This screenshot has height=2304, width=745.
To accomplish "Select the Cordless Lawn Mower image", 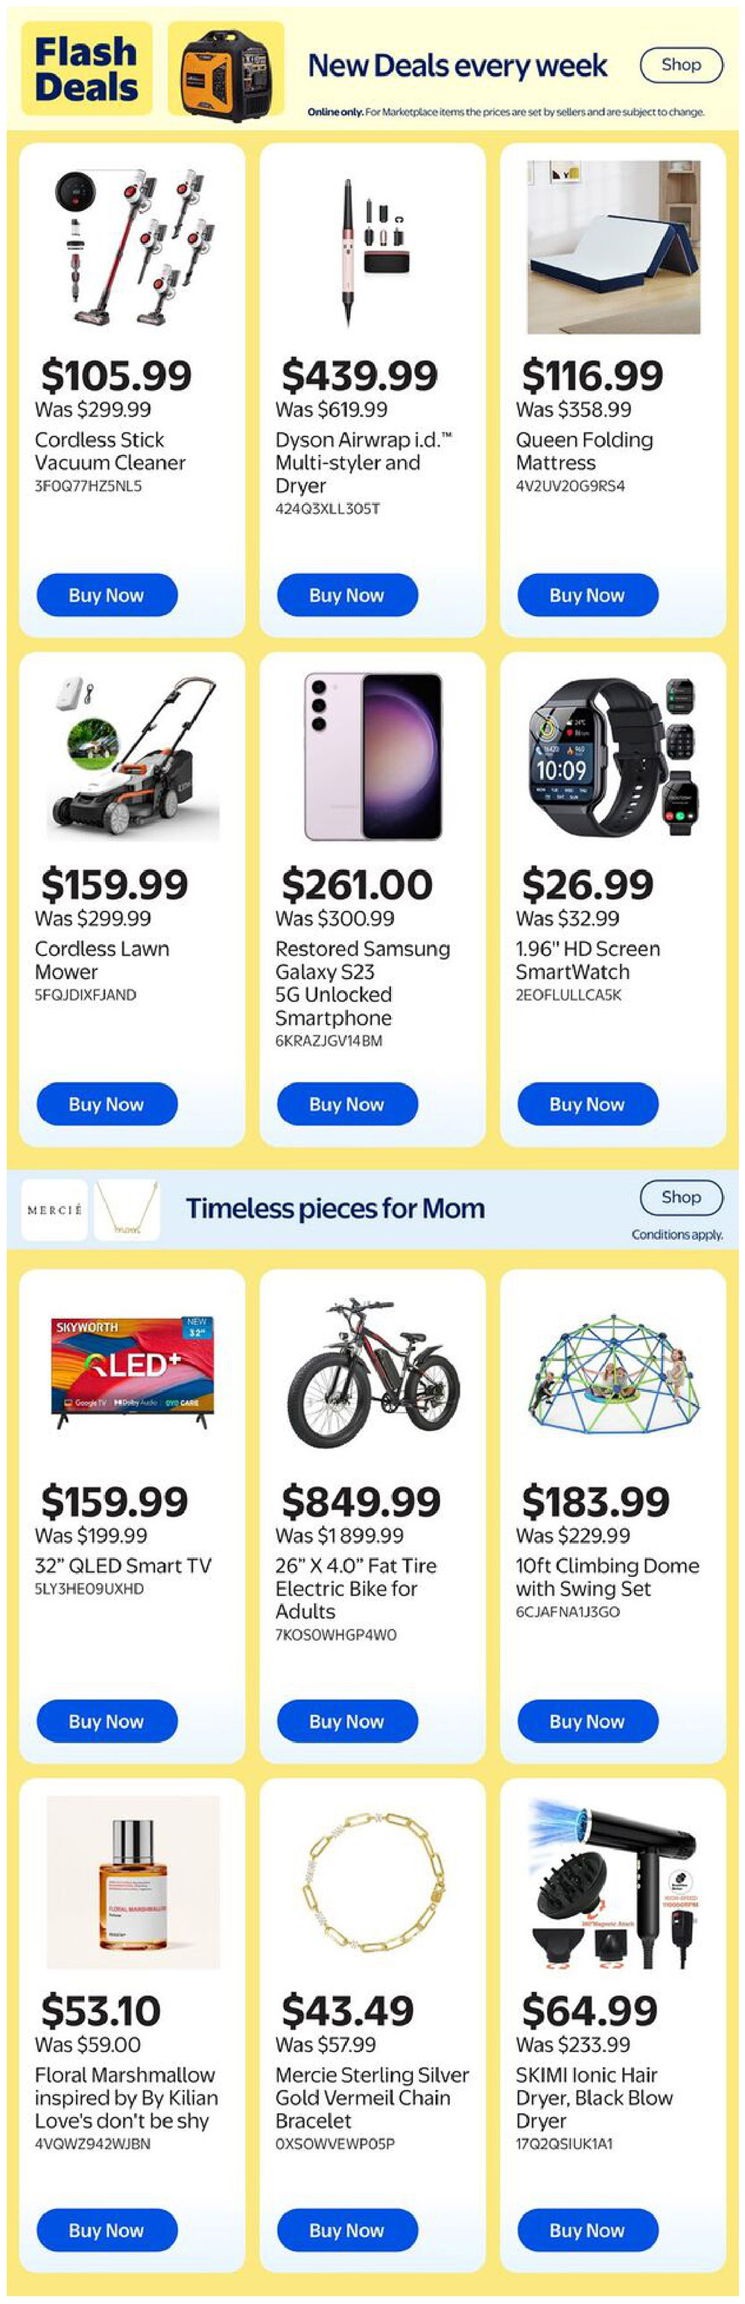I will pos(125,761).
